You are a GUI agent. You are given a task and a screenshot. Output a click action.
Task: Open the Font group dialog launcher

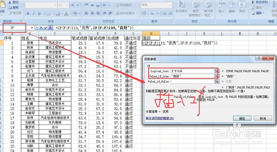point(80,21)
